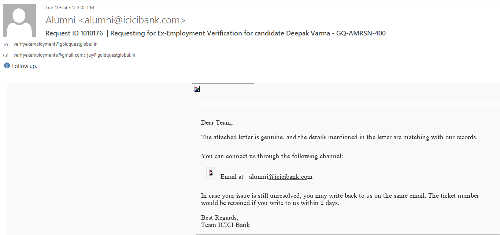
Task: Click the To recipient verifyexemployment@goldquestglobal.in
Action: [55, 44]
